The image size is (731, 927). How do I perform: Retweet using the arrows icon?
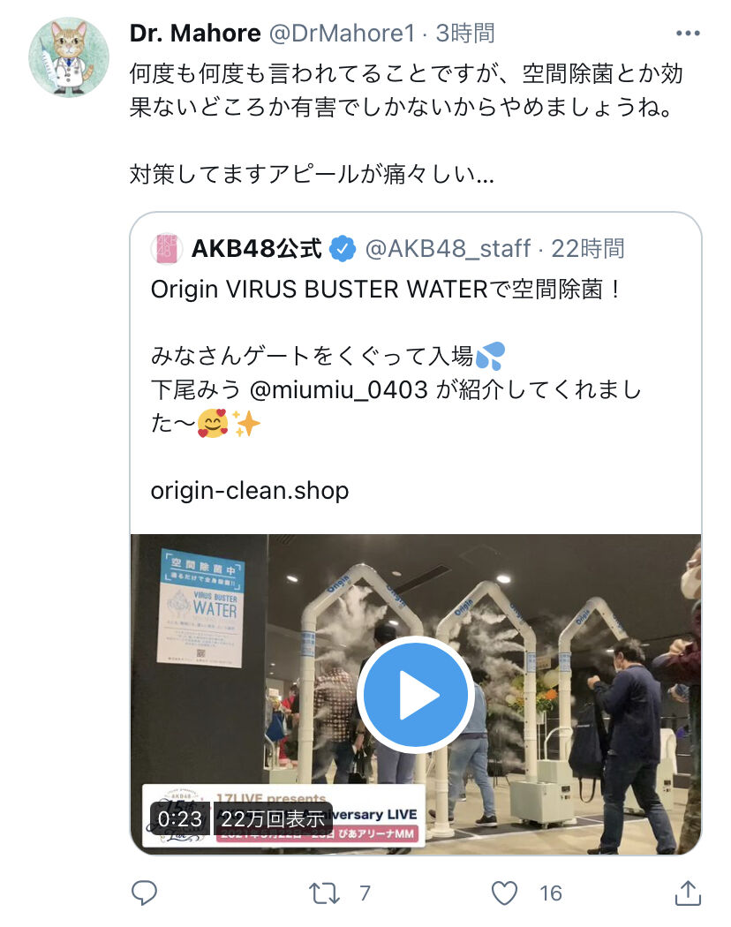point(324,893)
